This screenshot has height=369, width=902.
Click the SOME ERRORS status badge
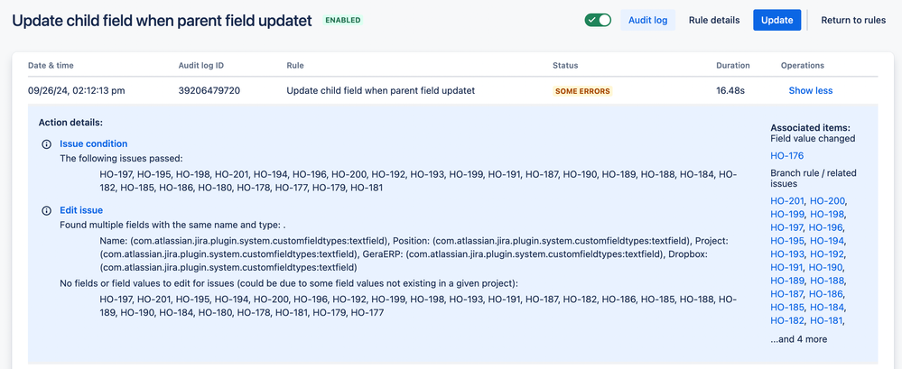pos(582,91)
